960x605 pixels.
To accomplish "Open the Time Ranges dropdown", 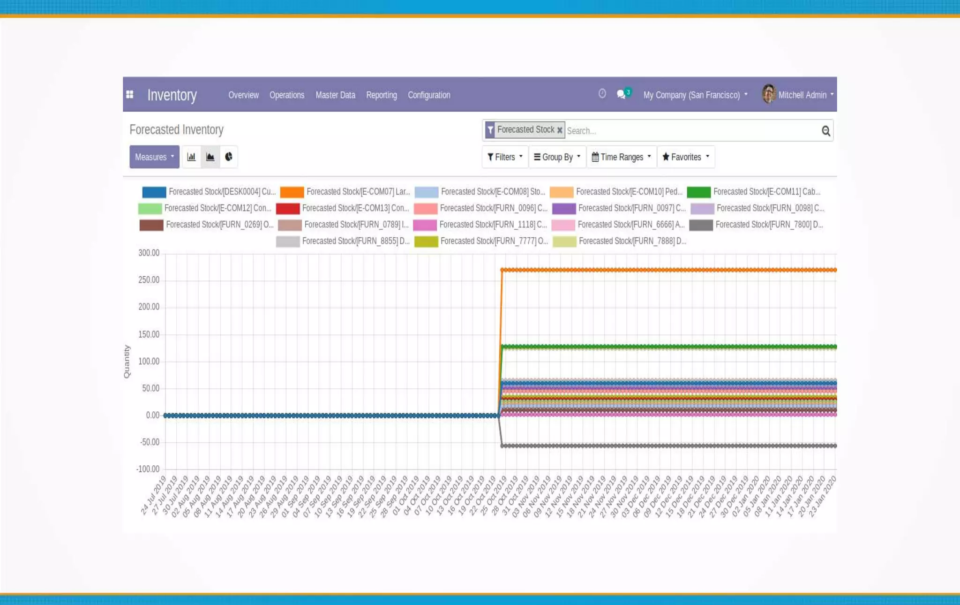I will pyautogui.click(x=621, y=157).
